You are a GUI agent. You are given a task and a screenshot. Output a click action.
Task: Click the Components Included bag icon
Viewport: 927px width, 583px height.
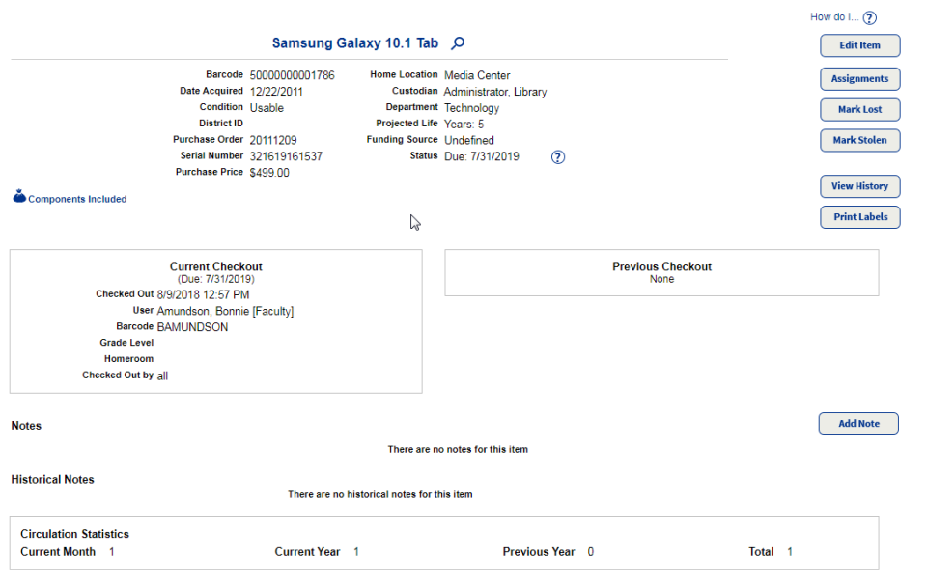[19, 196]
